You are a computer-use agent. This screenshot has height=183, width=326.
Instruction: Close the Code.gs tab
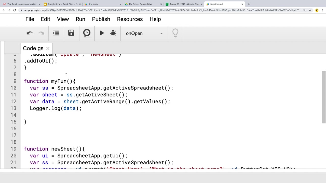(x=48, y=48)
